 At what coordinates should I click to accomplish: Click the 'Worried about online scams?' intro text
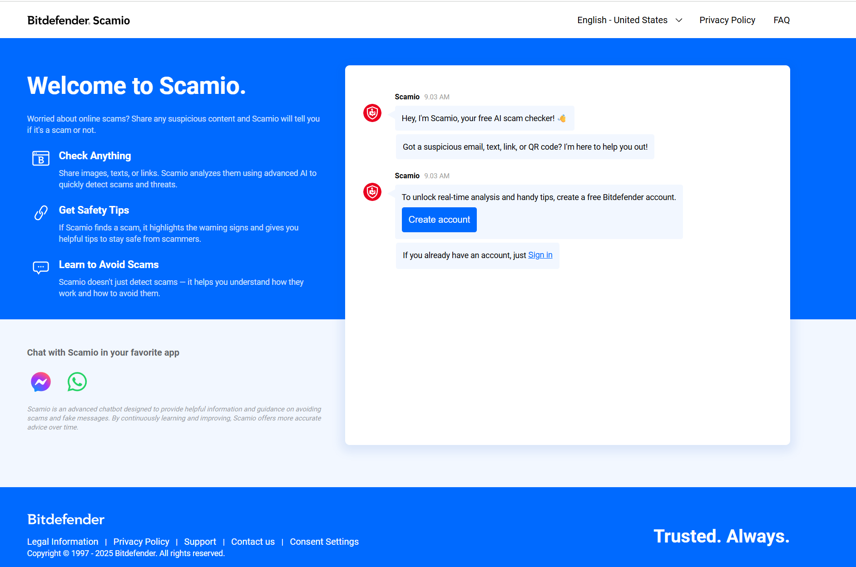coord(173,124)
